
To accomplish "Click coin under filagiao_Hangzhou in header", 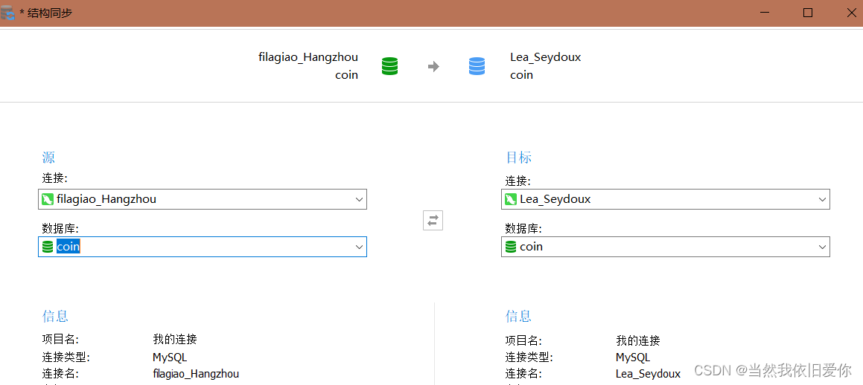I will point(346,74).
